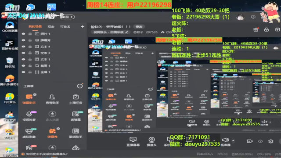Add 直播屏幕 source from the bottom bar

tap(133, 141)
